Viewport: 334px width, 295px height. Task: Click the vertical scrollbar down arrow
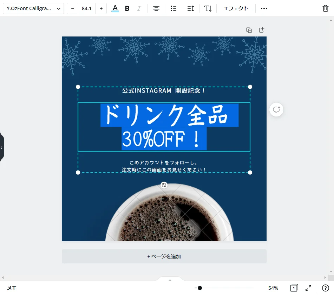[x=331, y=271]
